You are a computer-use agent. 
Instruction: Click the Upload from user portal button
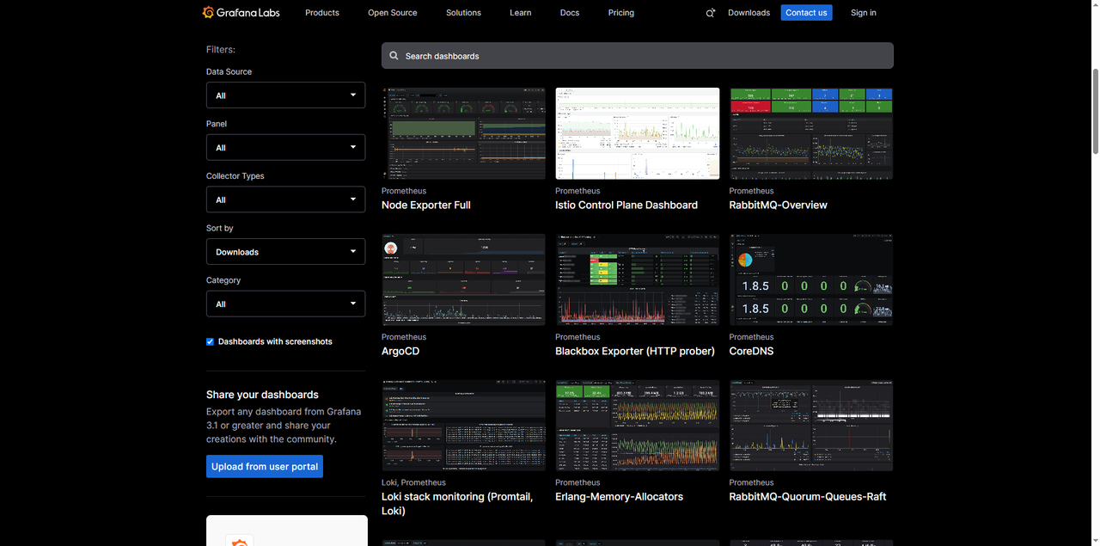pyautogui.click(x=265, y=467)
